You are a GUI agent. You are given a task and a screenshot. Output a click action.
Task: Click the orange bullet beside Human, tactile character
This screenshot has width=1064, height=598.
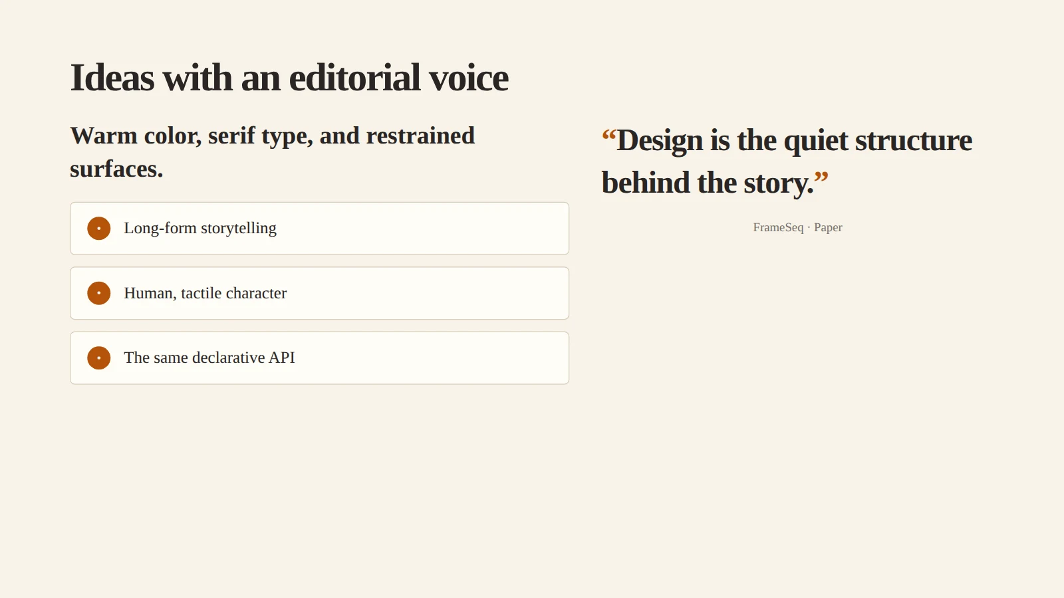(x=98, y=293)
